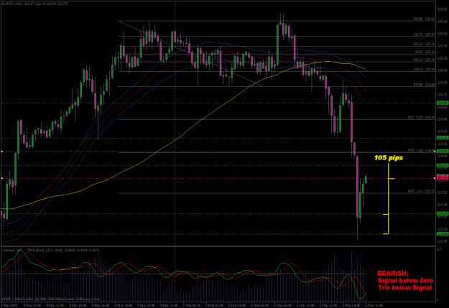Click the "5 Mar 02:45" time label

click(x=215, y=305)
